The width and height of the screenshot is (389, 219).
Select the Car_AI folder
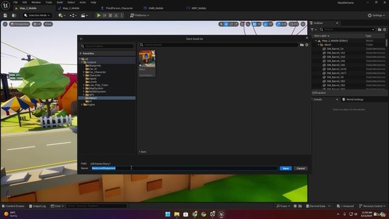tap(93, 69)
